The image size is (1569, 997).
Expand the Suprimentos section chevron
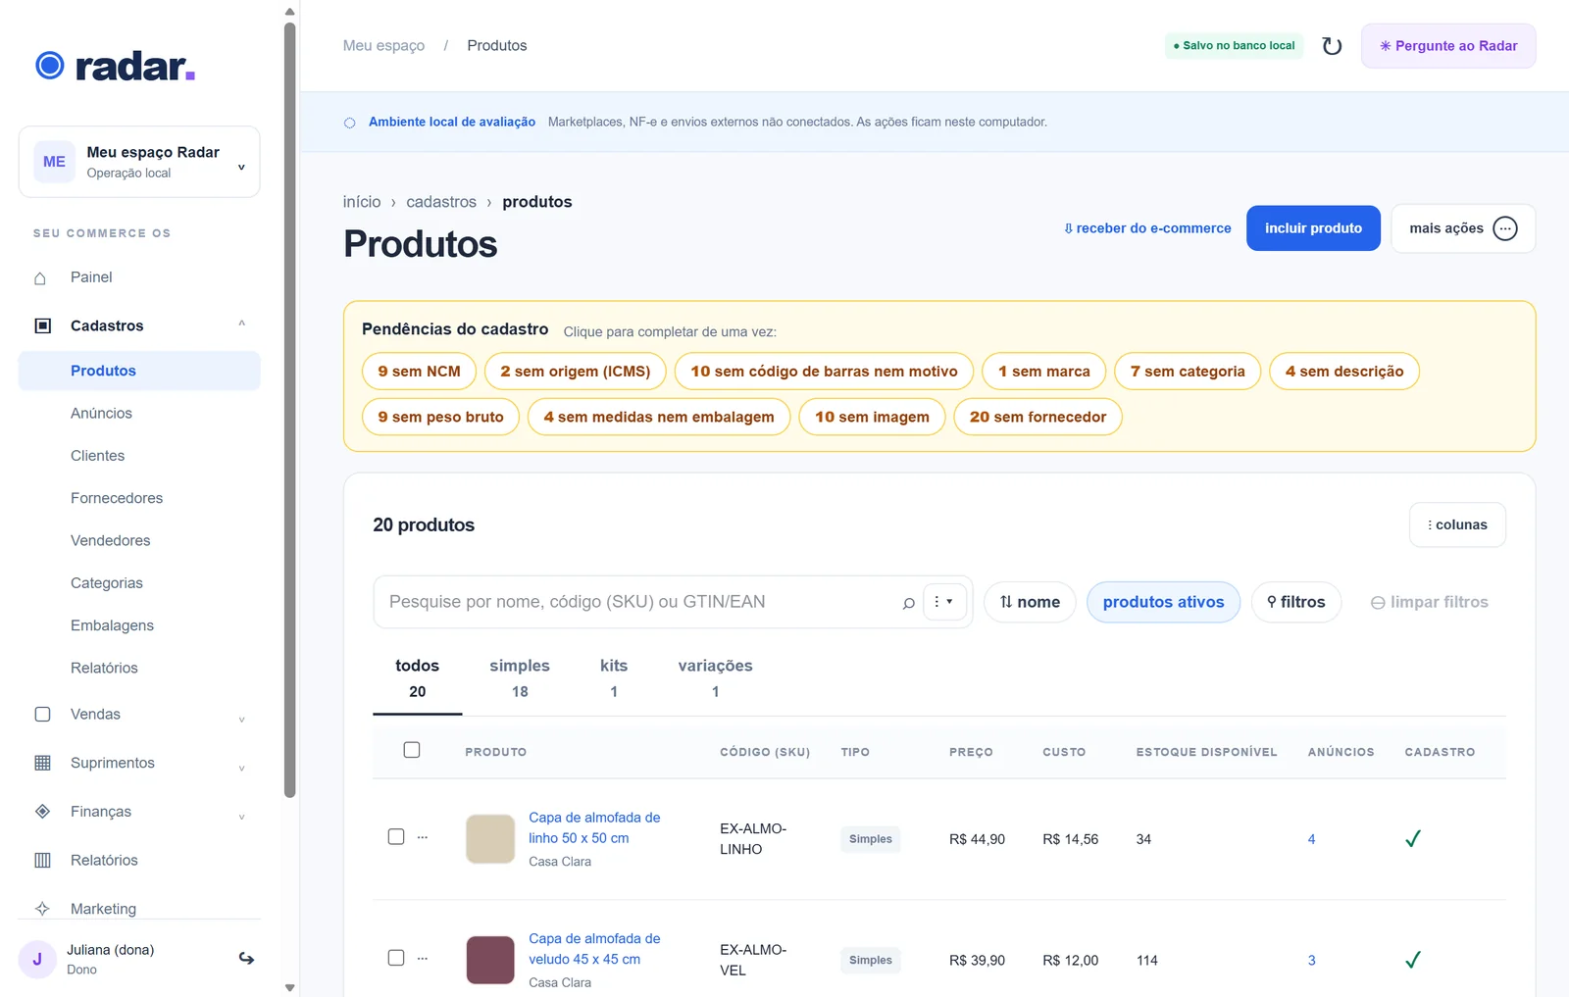[241, 768]
